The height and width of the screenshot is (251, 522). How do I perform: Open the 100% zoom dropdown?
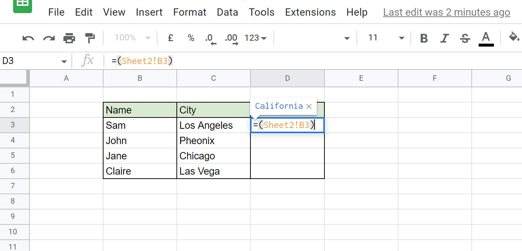[x=132, y=38]
